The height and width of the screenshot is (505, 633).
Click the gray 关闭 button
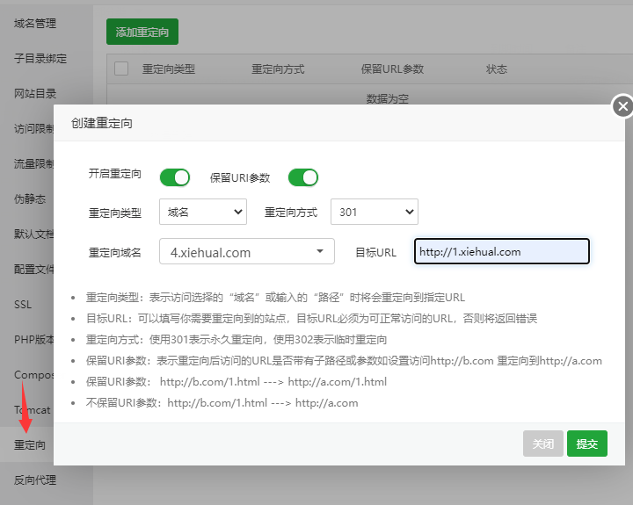pos(543,444)
